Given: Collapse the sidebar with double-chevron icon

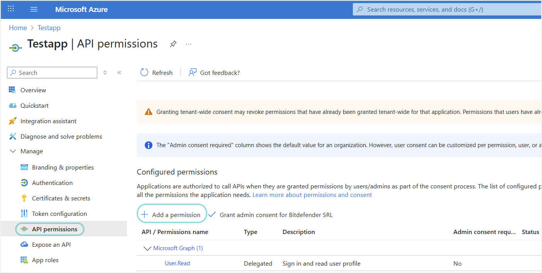Looking at the screenshot, I should (x=119, y=73).
